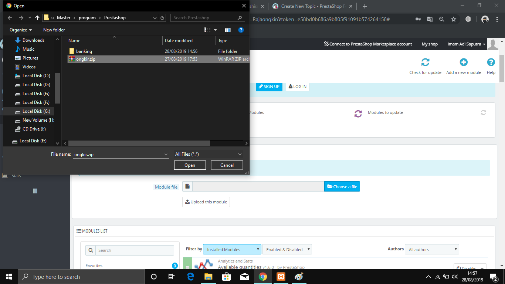
Task: Click 'Choose a file' button
Action: point(342,187)
